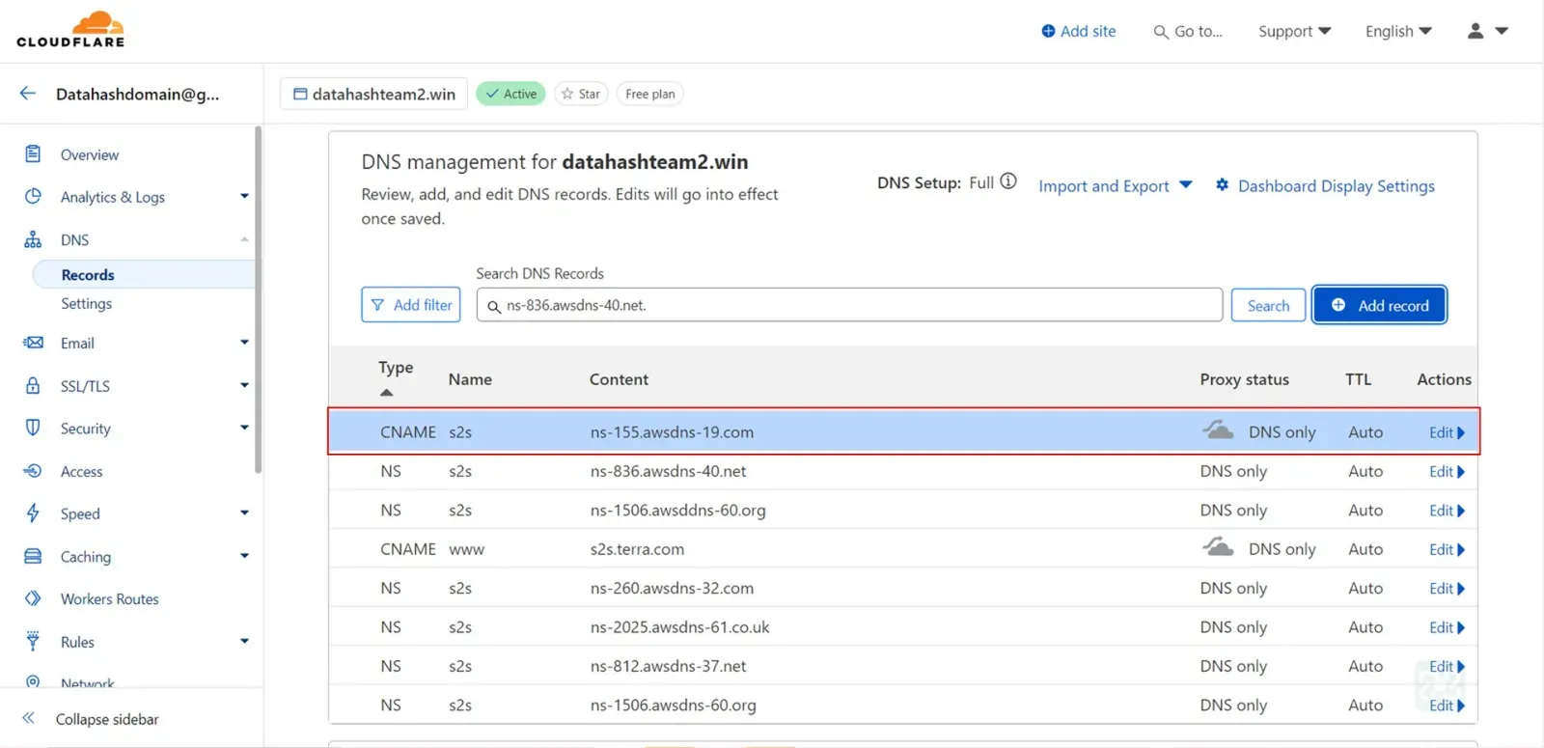The image size is (1544, 748).
Task: Go back using the left arrow icon
Action: click(x=28, y=94)
